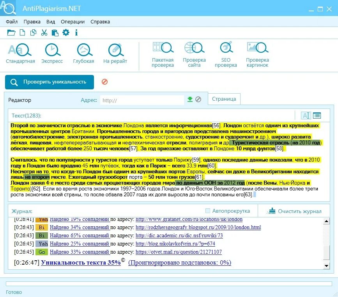
Task: Stop the check with red cancel icon
Action: [104, 82]
